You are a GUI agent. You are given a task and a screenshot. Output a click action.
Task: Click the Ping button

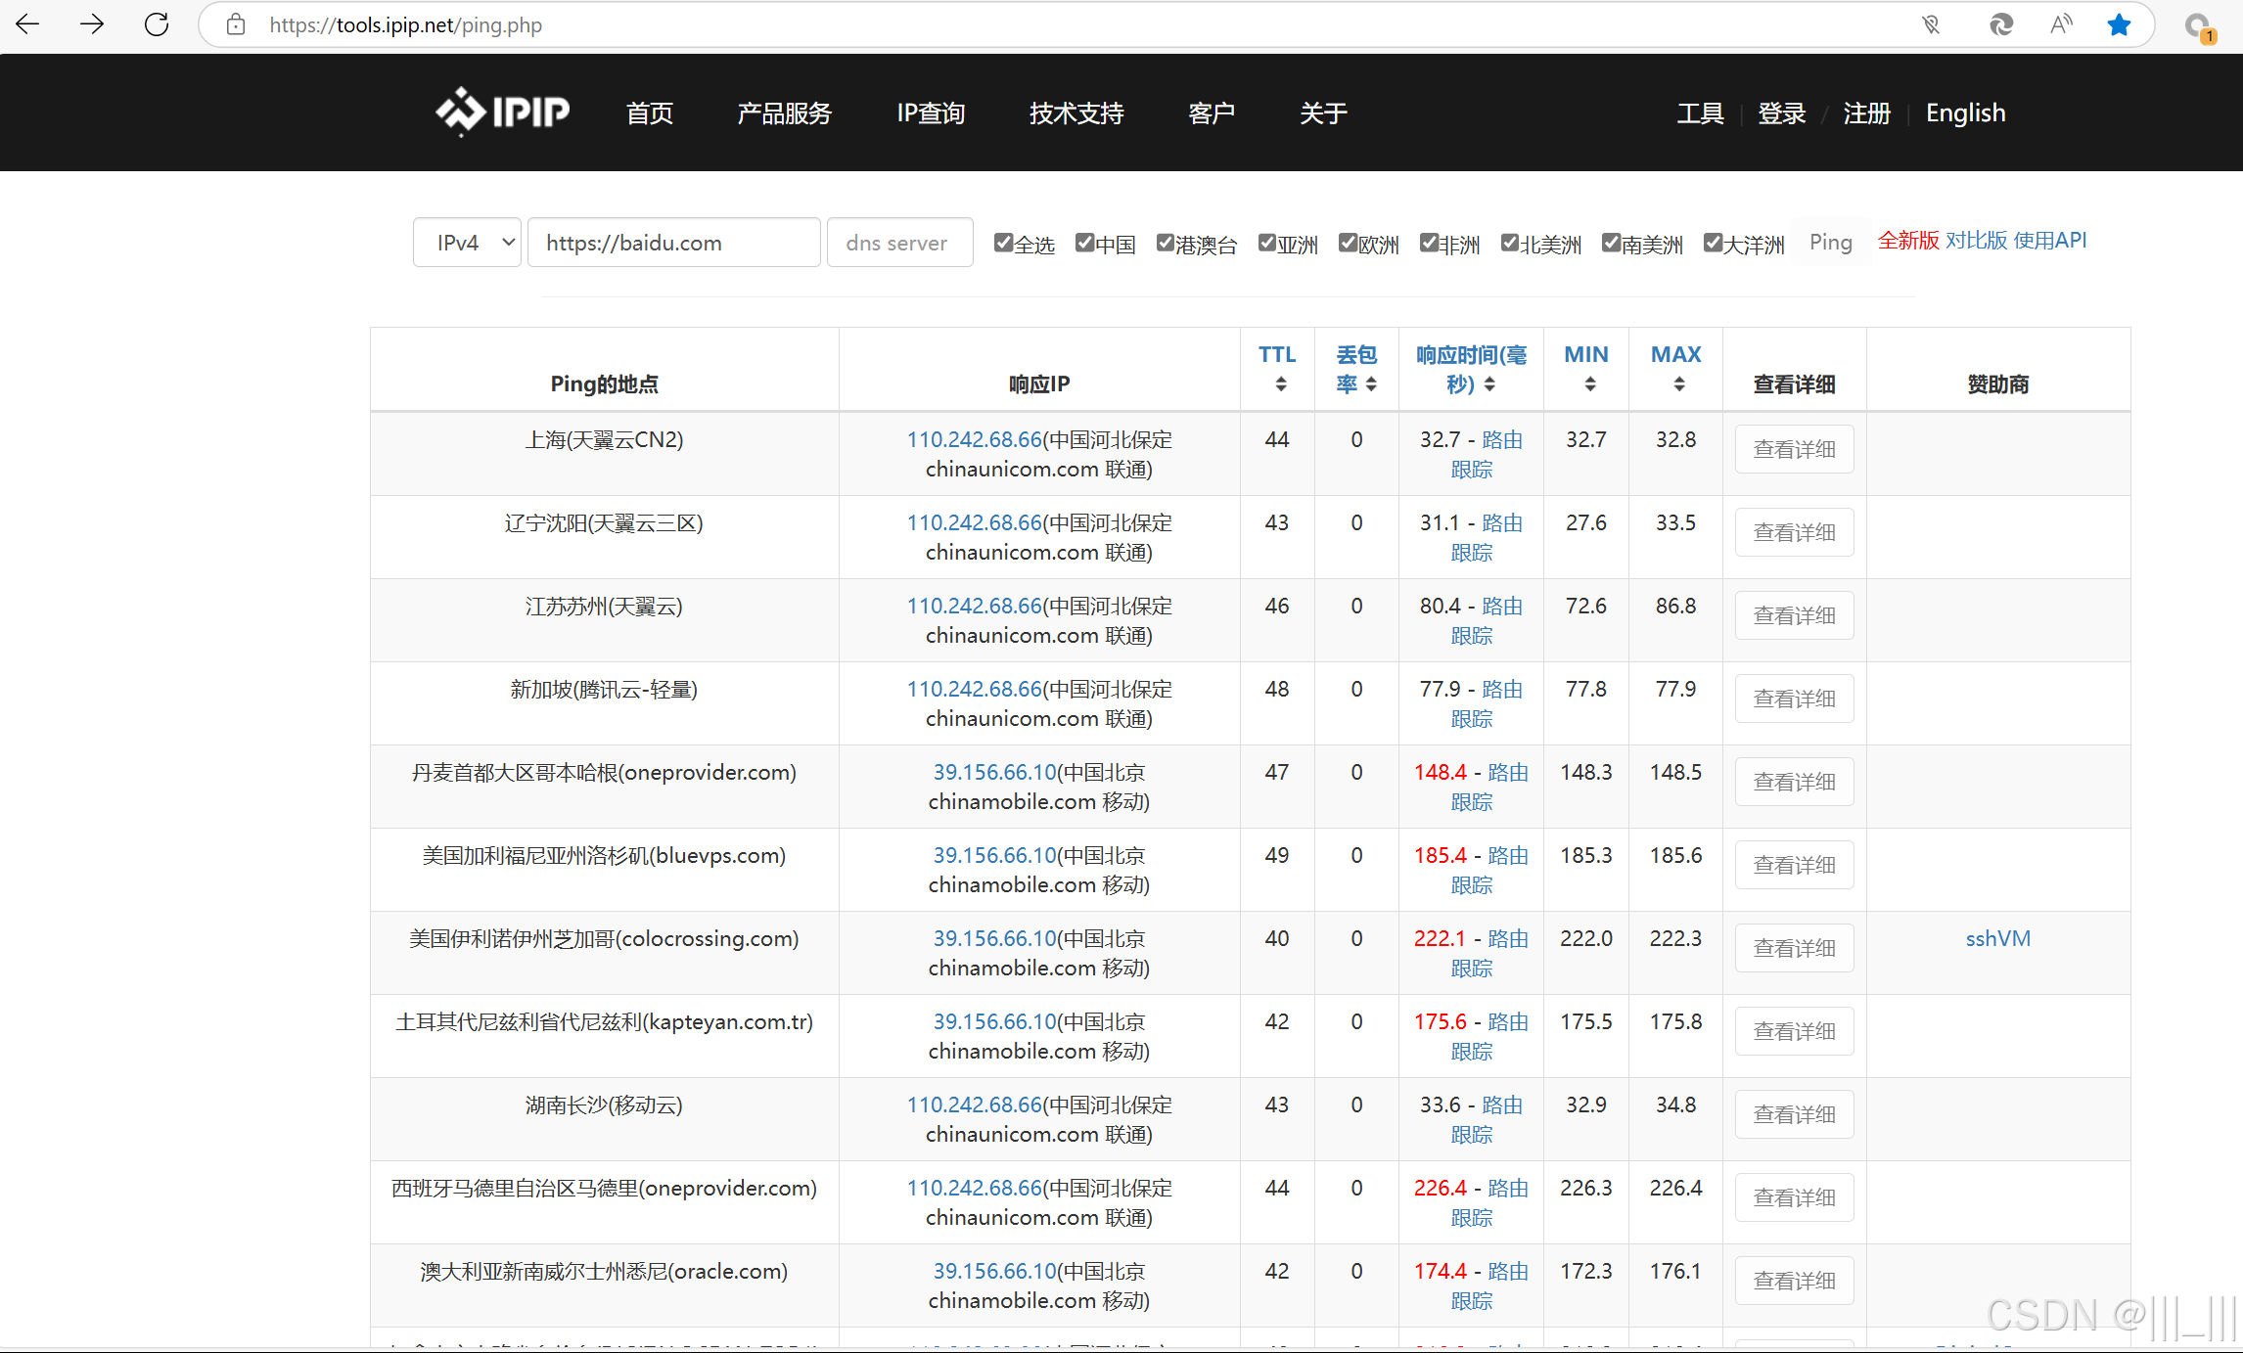pos(1830,242)
